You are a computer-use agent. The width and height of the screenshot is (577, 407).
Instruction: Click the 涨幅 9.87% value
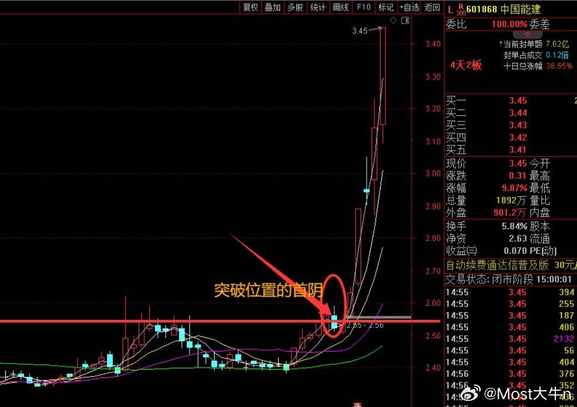[514, 188]
